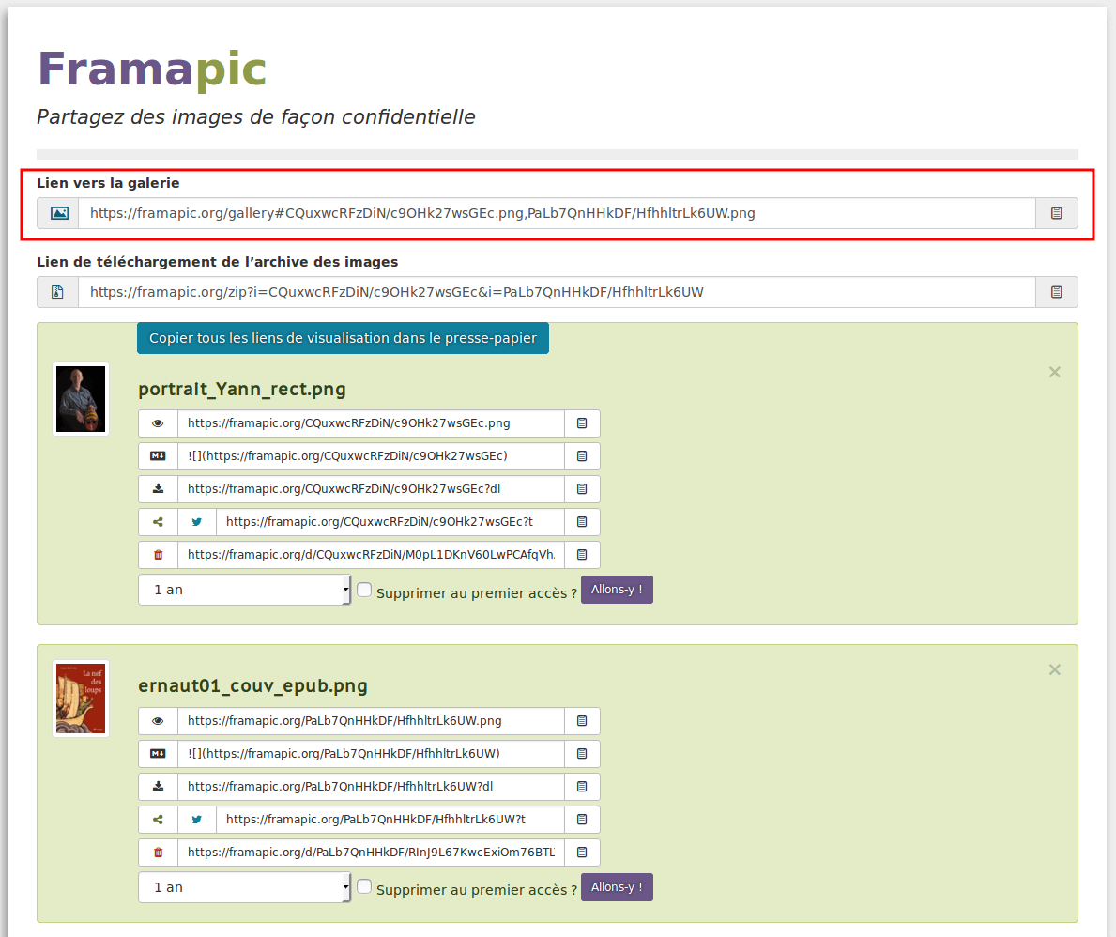The image size is (1116, 937).
Task: Tweet the portrait_Yann_rect.png image
Action: pos(197,521)
